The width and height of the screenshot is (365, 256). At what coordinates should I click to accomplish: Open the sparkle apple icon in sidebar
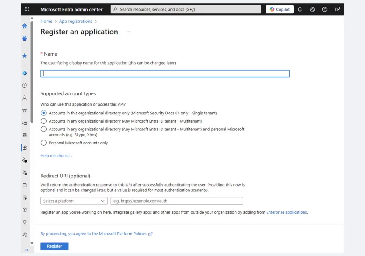pos(25,39)
